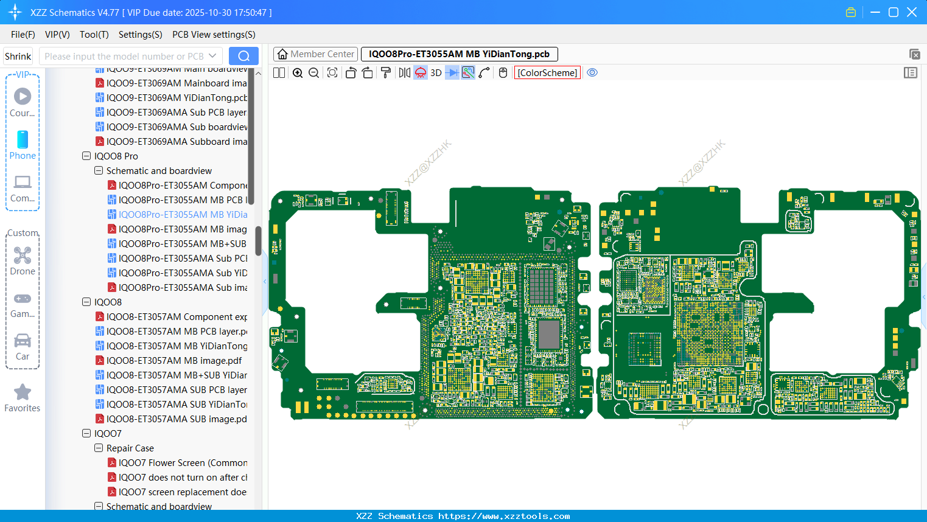Click the zoom in magnifier icon
Screen dimensions: 927x522
[298, 73]
